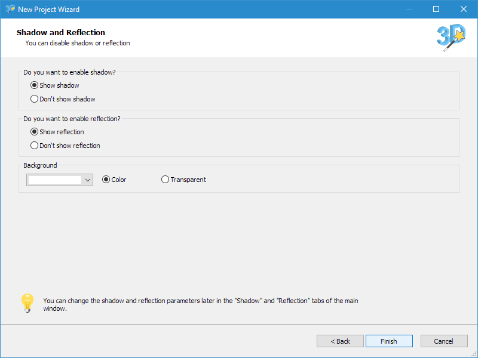Viewport: 478px width, 358px height.
Task: Pick Don't show reflection
Action: click(x=65, y=146)
